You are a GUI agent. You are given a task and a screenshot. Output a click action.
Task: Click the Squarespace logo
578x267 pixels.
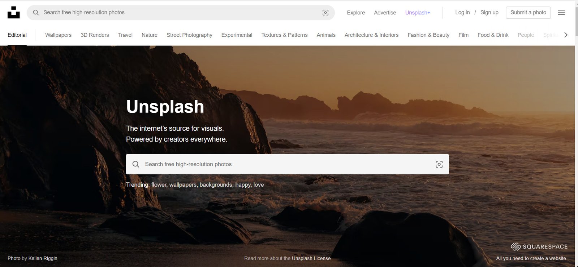539,246
